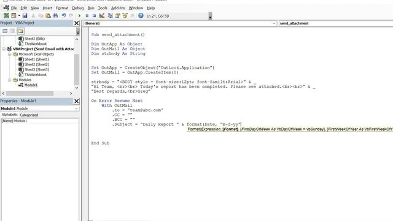Click the 'End Sub' code line
The width and height of the screenshot is (393, 221).
point(100,143)
